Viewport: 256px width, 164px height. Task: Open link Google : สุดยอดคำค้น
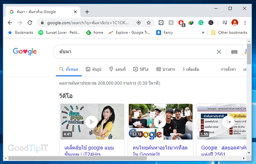click(x=224, y=151)
